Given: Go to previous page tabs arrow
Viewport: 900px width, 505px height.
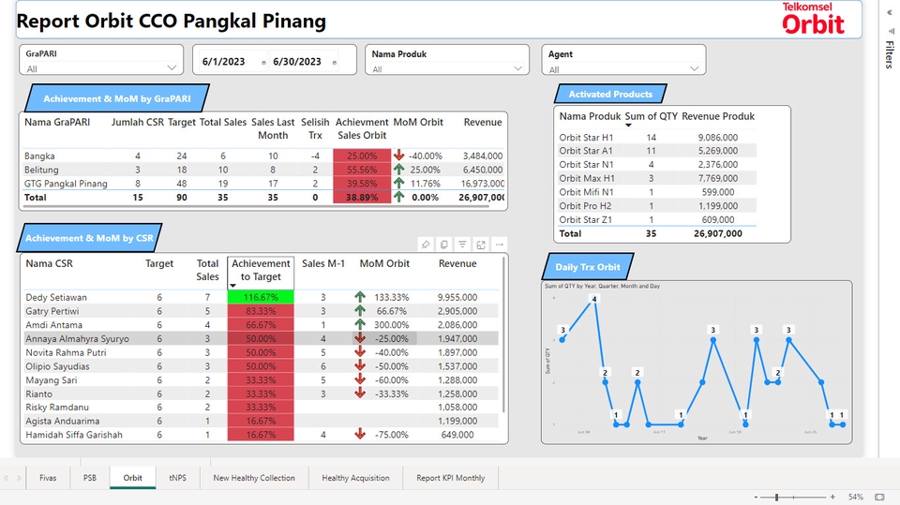Looking at the screenshot, I should coord(7,478).
